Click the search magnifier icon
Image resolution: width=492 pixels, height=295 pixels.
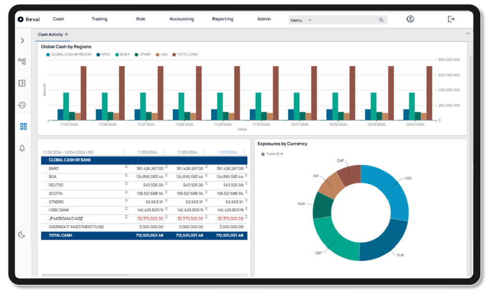coord(381,20)
